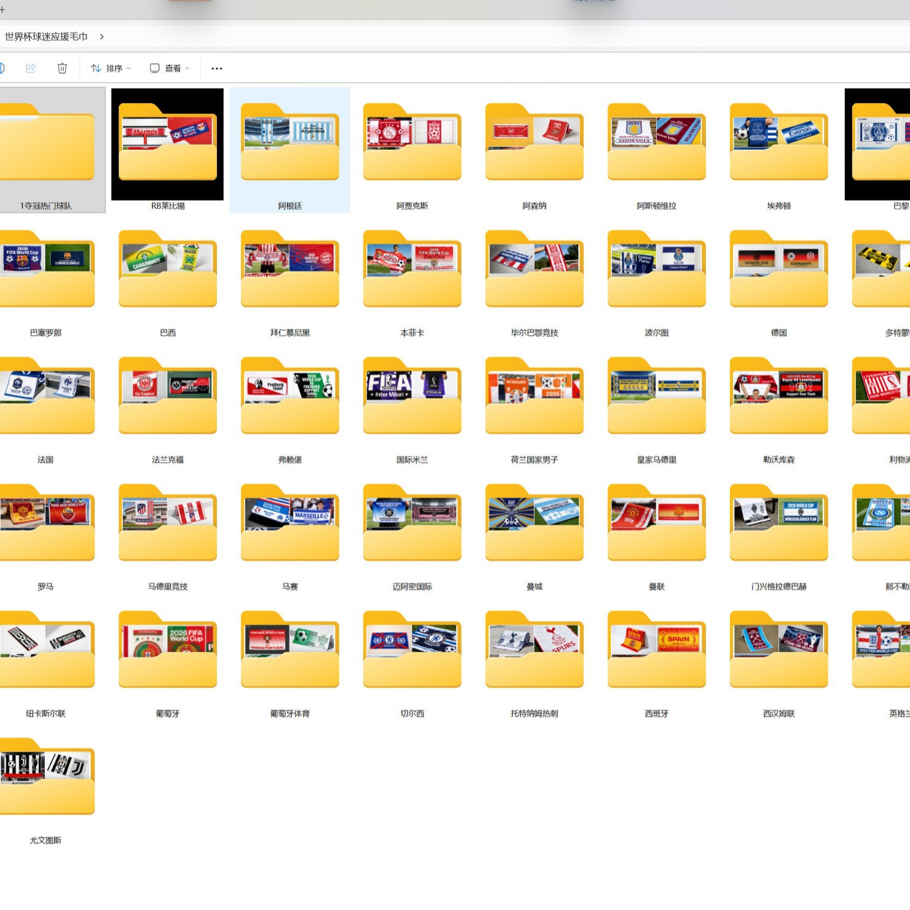910x910 pixels.
Task: Select the 切尔西 folder
Action: (x=412, y=649)
